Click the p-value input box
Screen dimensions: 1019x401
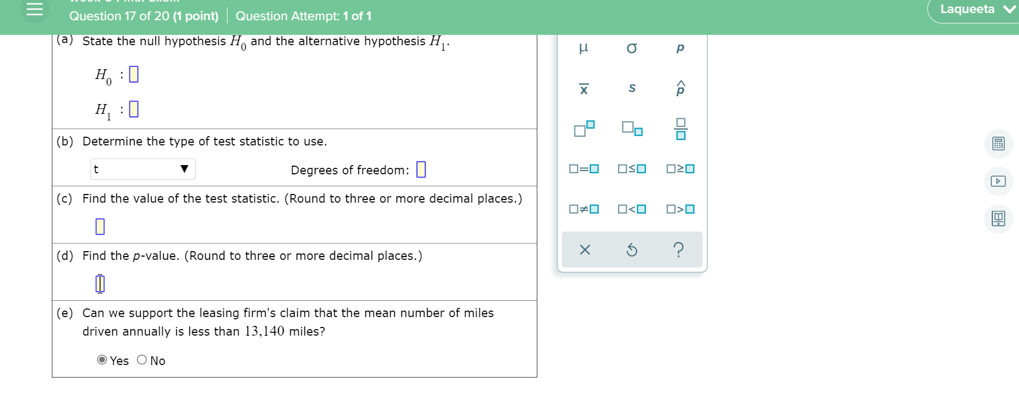click(100, 283)
